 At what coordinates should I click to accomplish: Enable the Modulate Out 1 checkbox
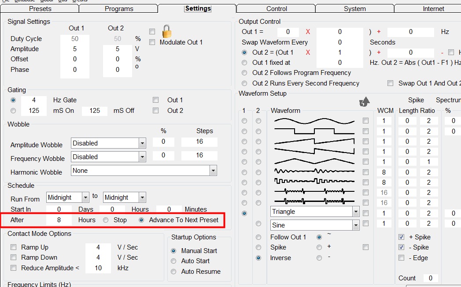[x=152, y=42]
